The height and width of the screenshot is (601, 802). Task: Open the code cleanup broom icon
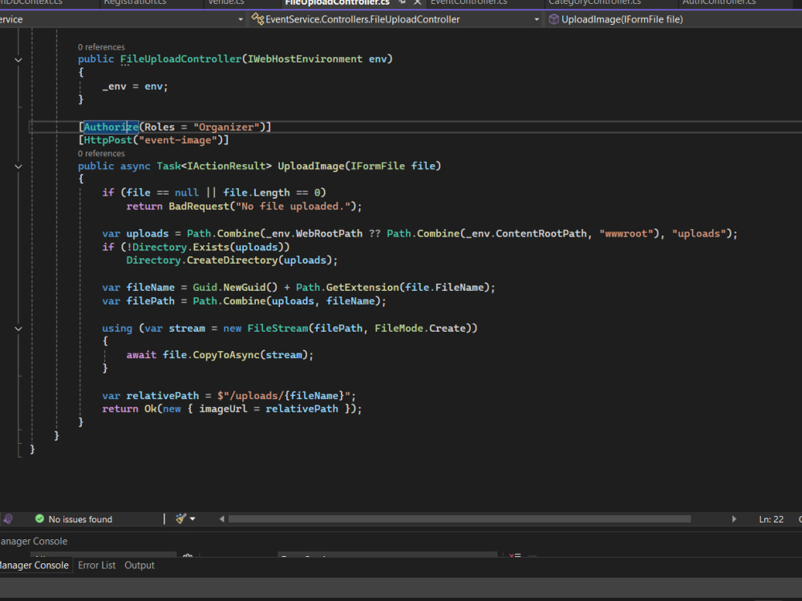coord(180,518)
